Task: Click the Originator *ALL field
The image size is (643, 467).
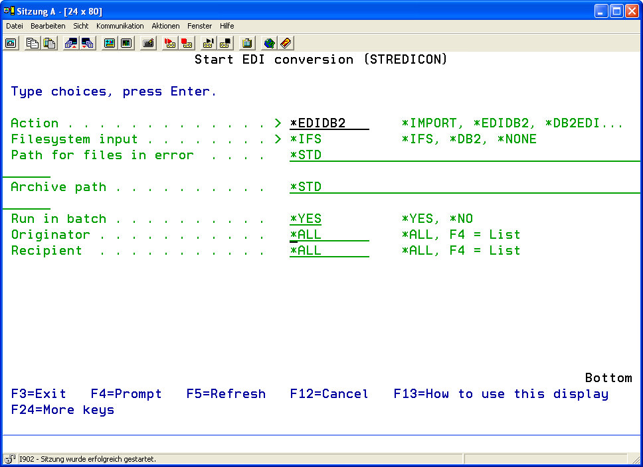Action: point(329,235)
